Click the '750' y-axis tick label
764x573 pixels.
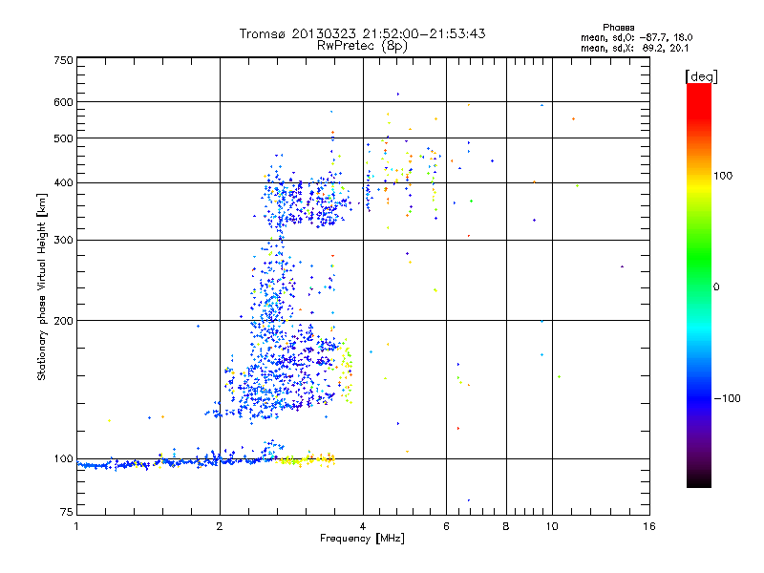point(64,60)
